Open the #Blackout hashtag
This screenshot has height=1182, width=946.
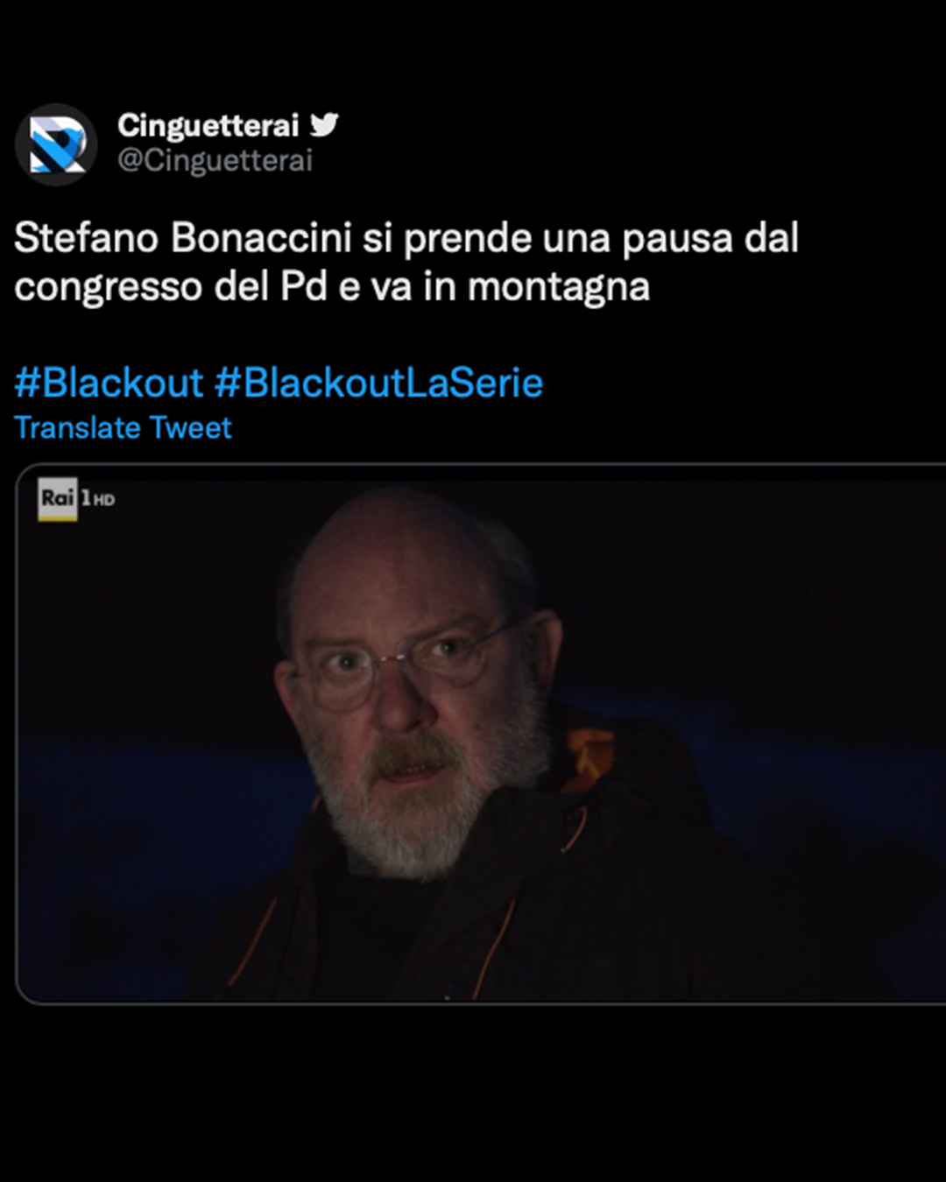(109, 383)
